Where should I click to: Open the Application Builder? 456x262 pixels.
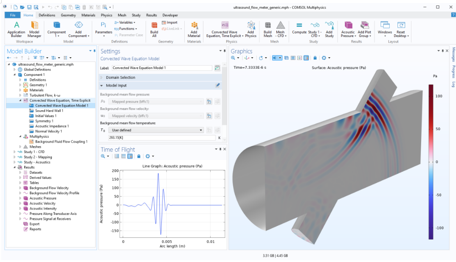click(16, 29)
